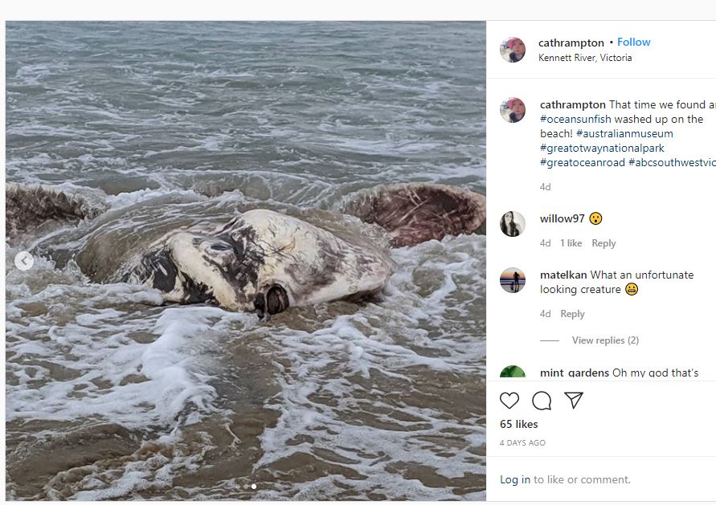Click the share paper plane icon
The image size is (716, 505).
coord(573,400)
